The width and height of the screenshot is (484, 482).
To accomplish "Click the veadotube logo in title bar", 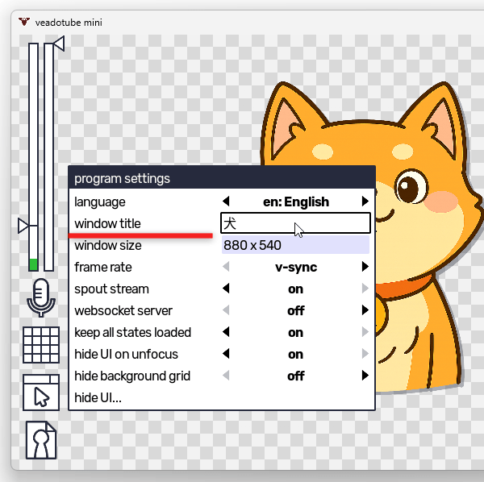I will pos(23,22).
